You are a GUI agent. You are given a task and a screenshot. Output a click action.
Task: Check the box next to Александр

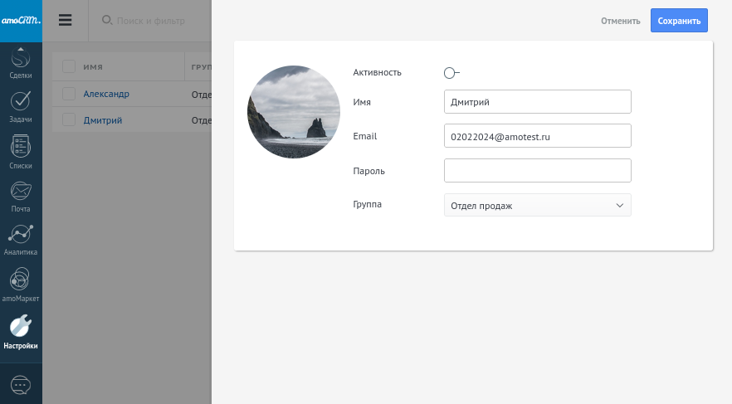pos(69,94)
